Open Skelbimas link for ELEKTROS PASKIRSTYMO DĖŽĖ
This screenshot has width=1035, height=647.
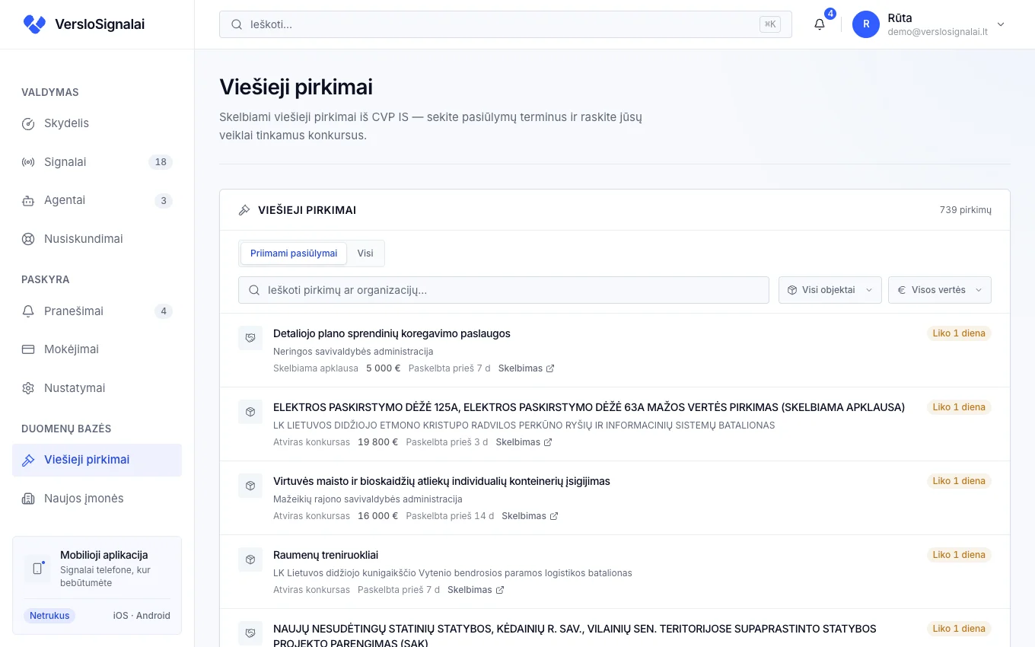click(x=524, y=442)
